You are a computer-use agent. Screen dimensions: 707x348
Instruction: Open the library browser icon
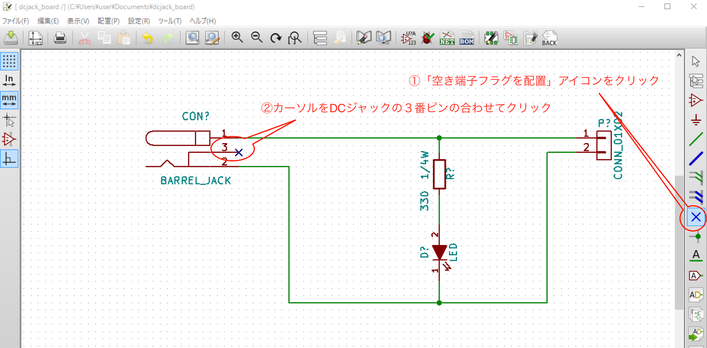[384, 38]
